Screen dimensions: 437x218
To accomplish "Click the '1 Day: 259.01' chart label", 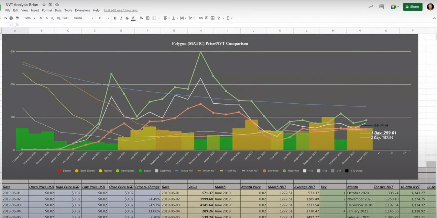I will click(x=384, y=133).
